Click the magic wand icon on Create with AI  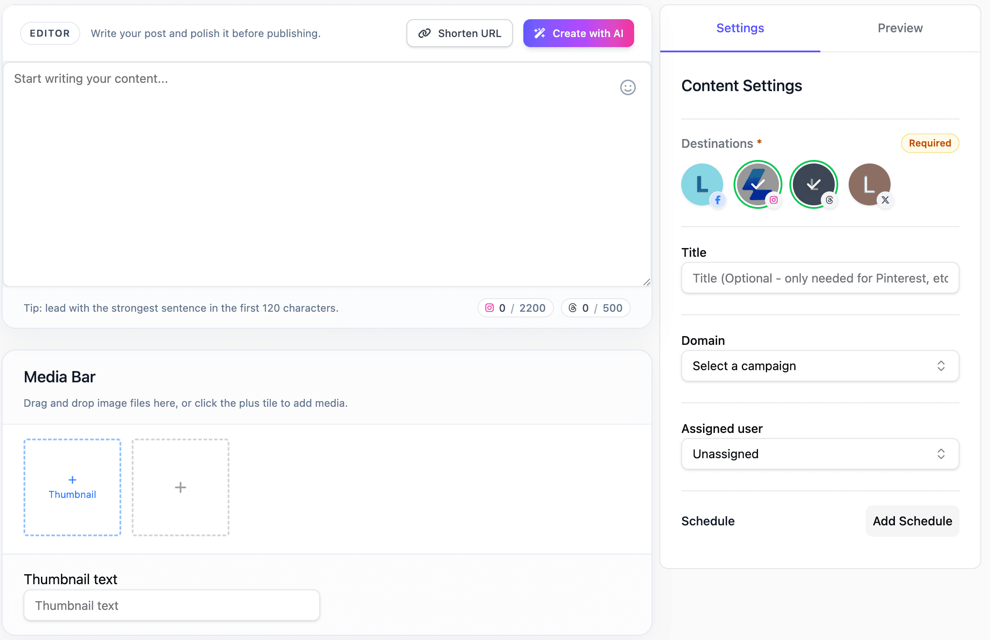(x=540, y=33)
